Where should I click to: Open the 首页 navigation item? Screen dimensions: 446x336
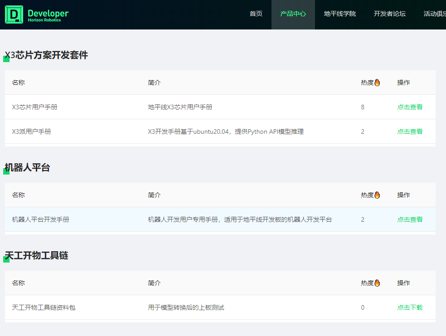256,14
